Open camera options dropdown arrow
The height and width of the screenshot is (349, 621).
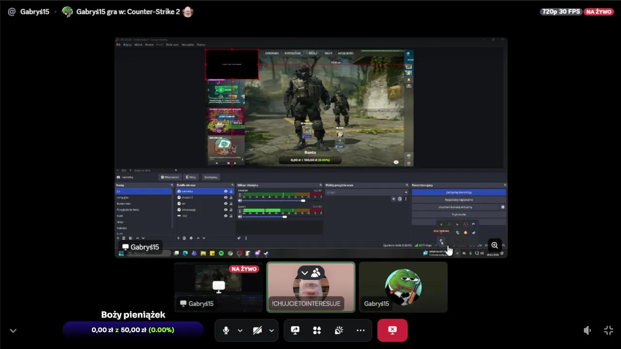[271, 330]
